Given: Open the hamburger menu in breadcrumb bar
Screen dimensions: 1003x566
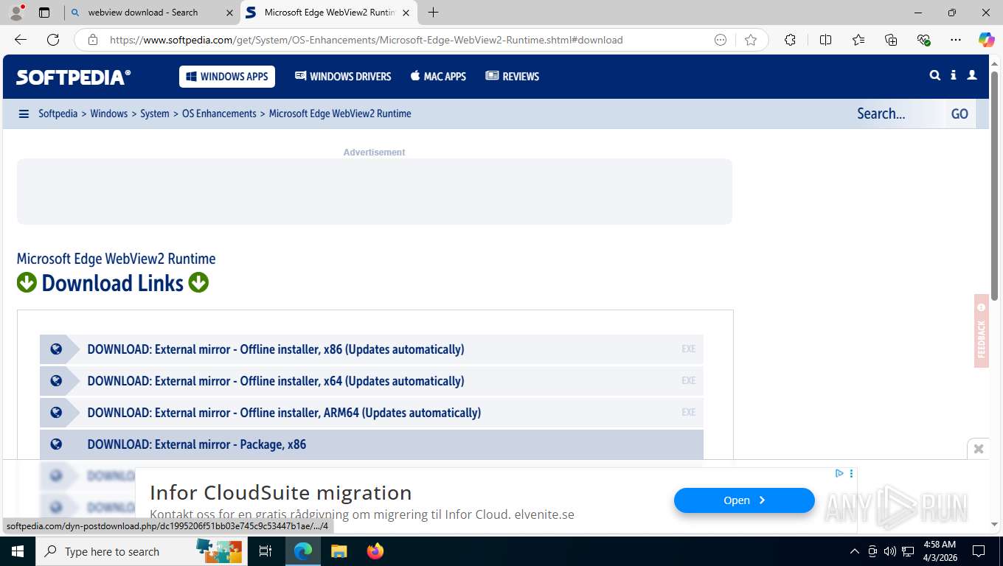Looking at the screenshot, I should 24,113.
